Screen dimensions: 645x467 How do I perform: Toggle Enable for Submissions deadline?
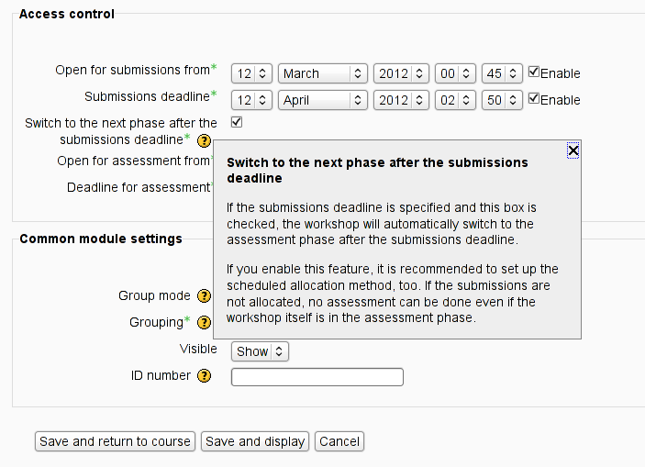pyautogui.click(x=533, y=98)
